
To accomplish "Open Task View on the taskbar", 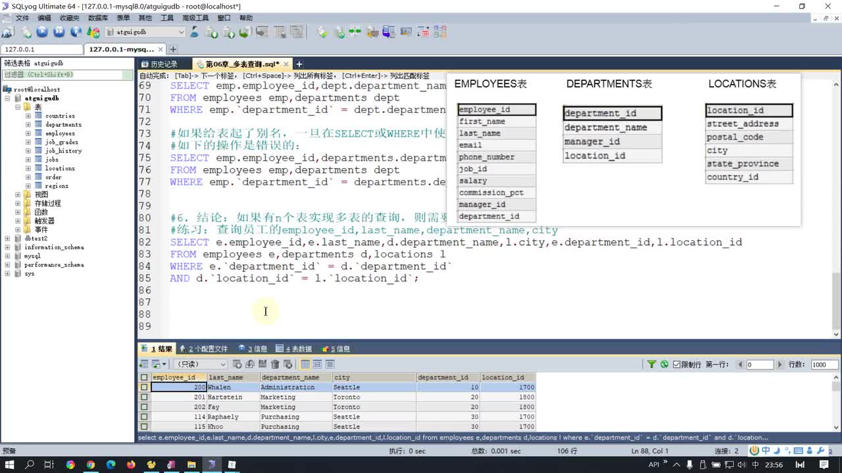I will [49, 464].
